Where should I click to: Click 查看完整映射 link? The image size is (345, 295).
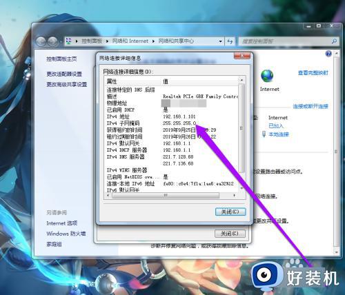click(313, 73)
